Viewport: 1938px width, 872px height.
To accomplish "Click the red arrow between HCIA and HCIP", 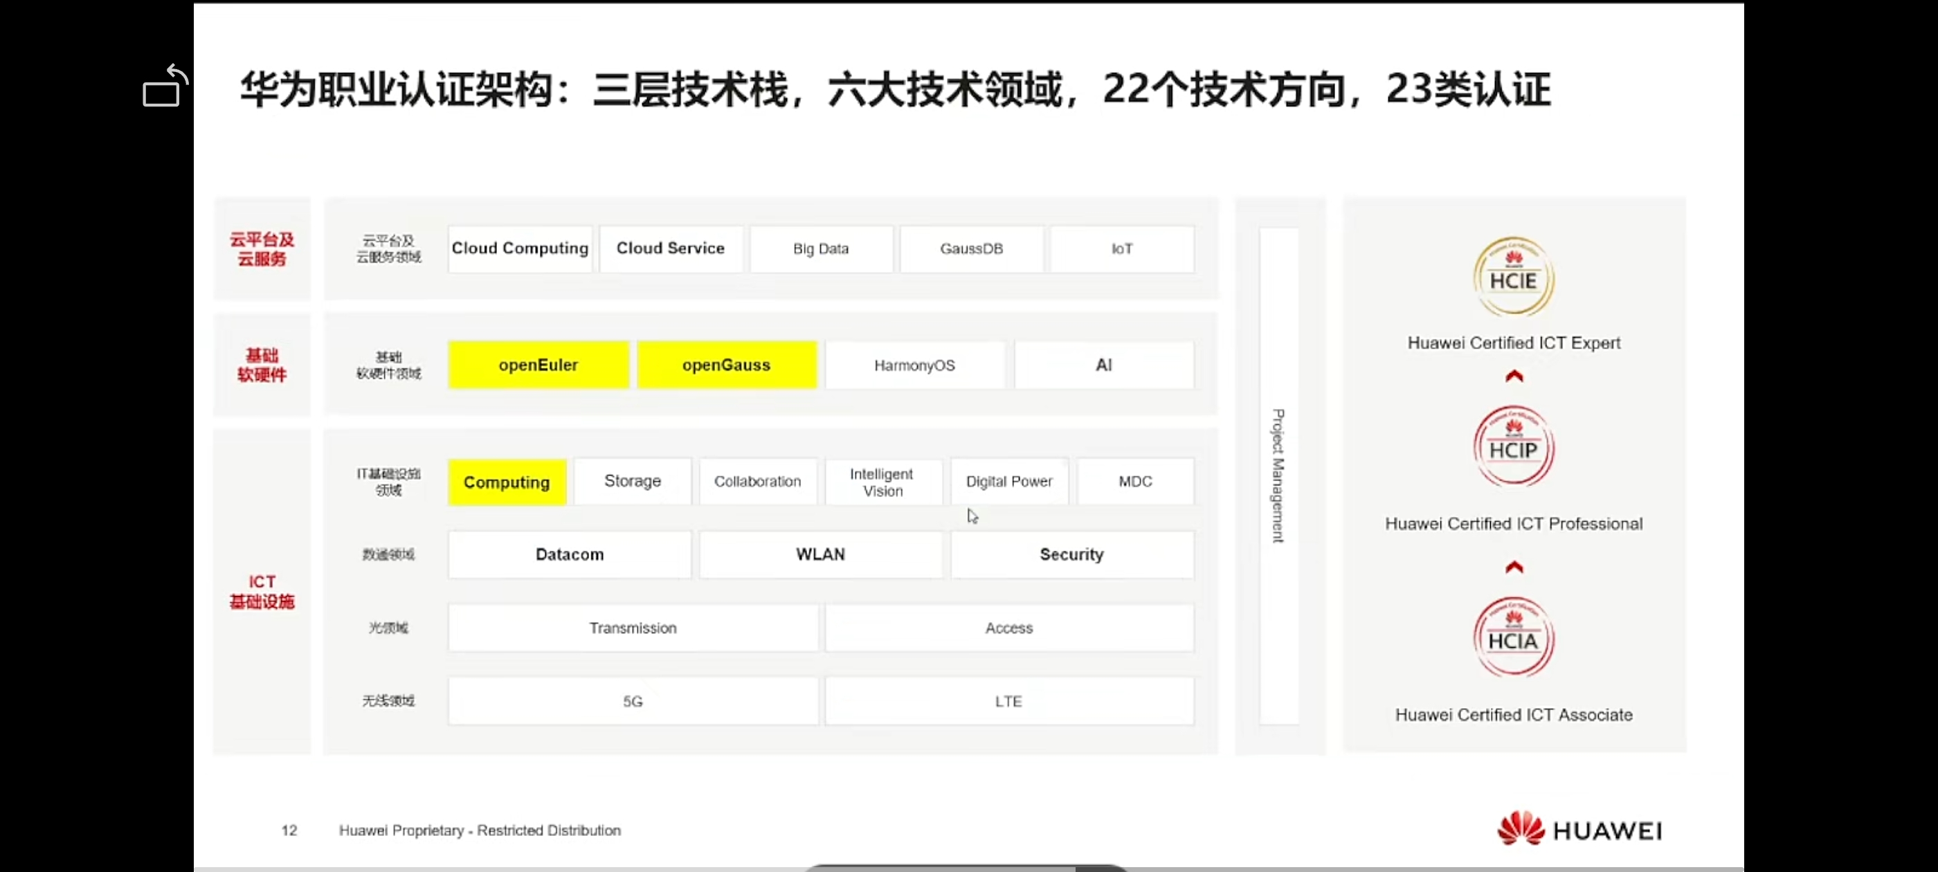I will coord(1513,567).
